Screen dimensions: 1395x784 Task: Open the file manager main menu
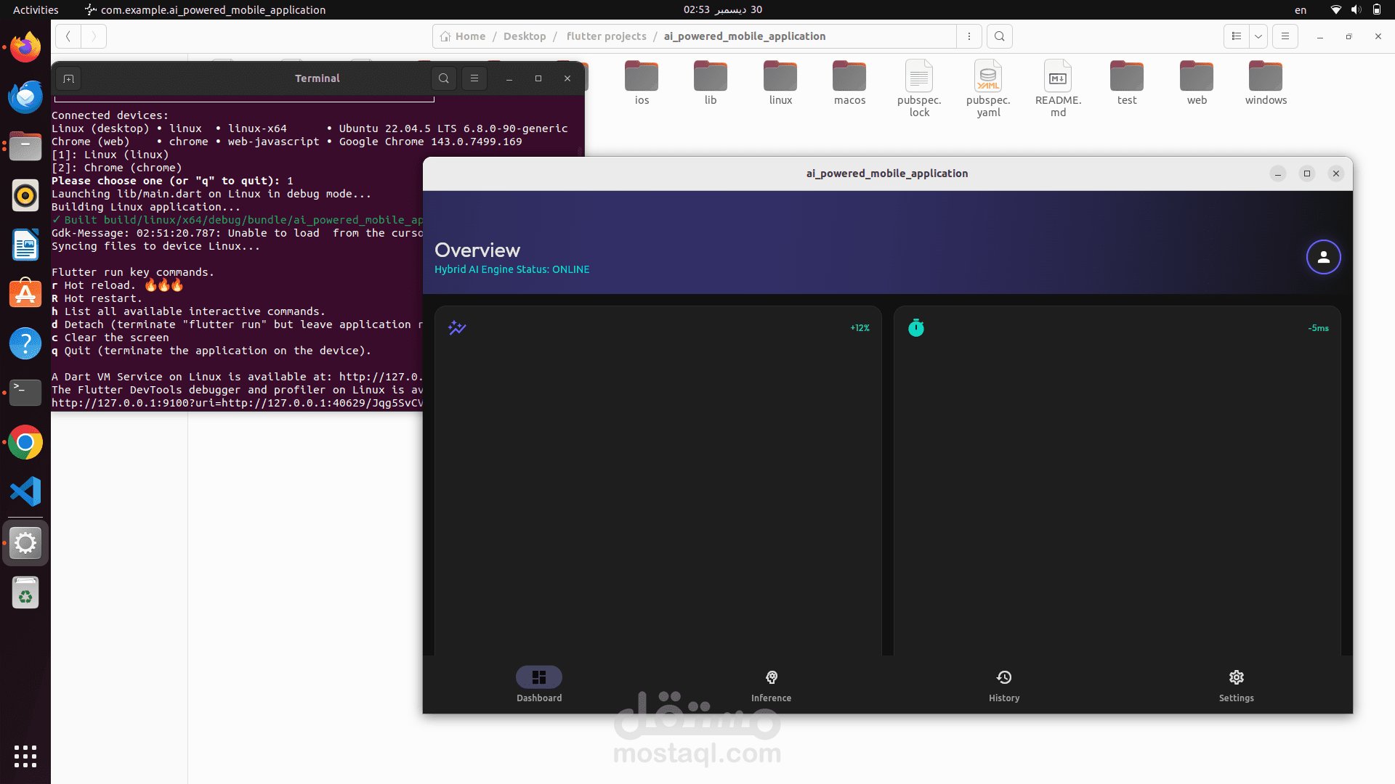point(1285,36)
